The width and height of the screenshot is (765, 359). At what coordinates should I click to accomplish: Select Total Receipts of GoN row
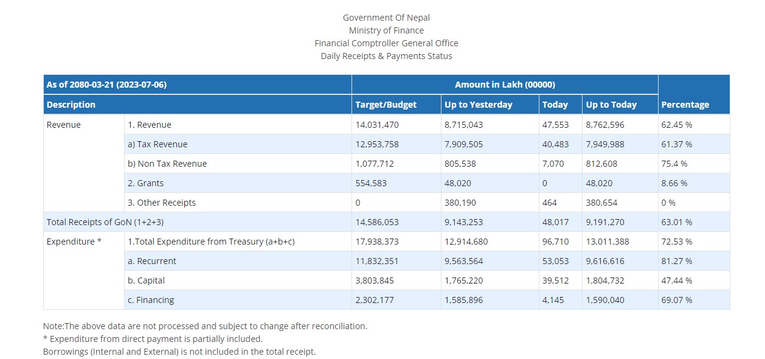pos(386,222)
